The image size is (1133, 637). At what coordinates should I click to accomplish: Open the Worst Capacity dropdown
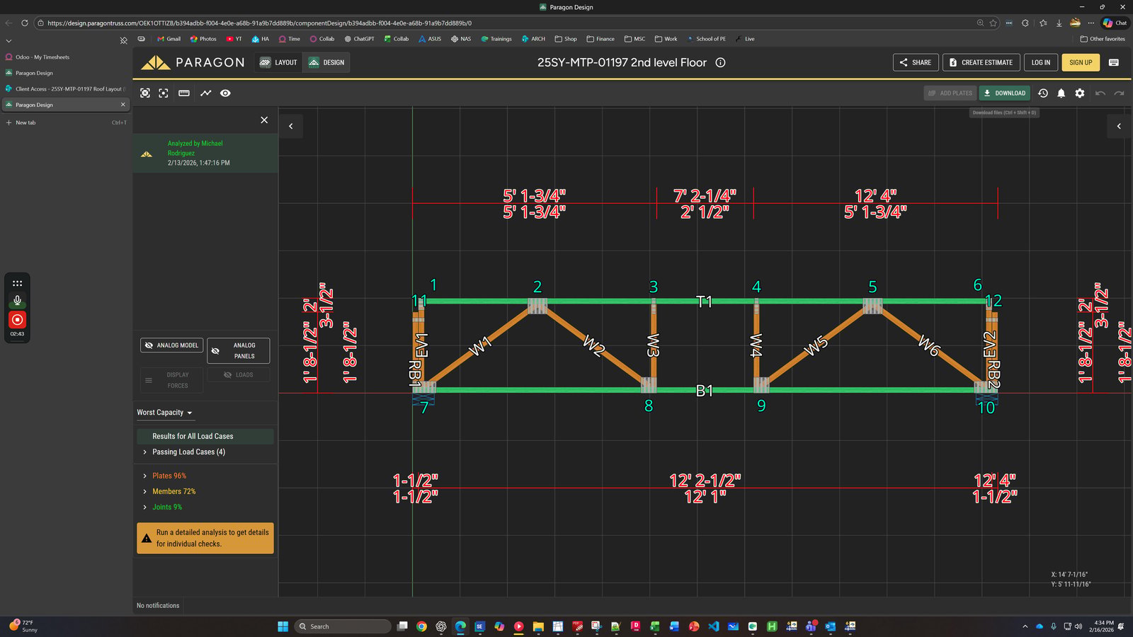pos(164,413)
